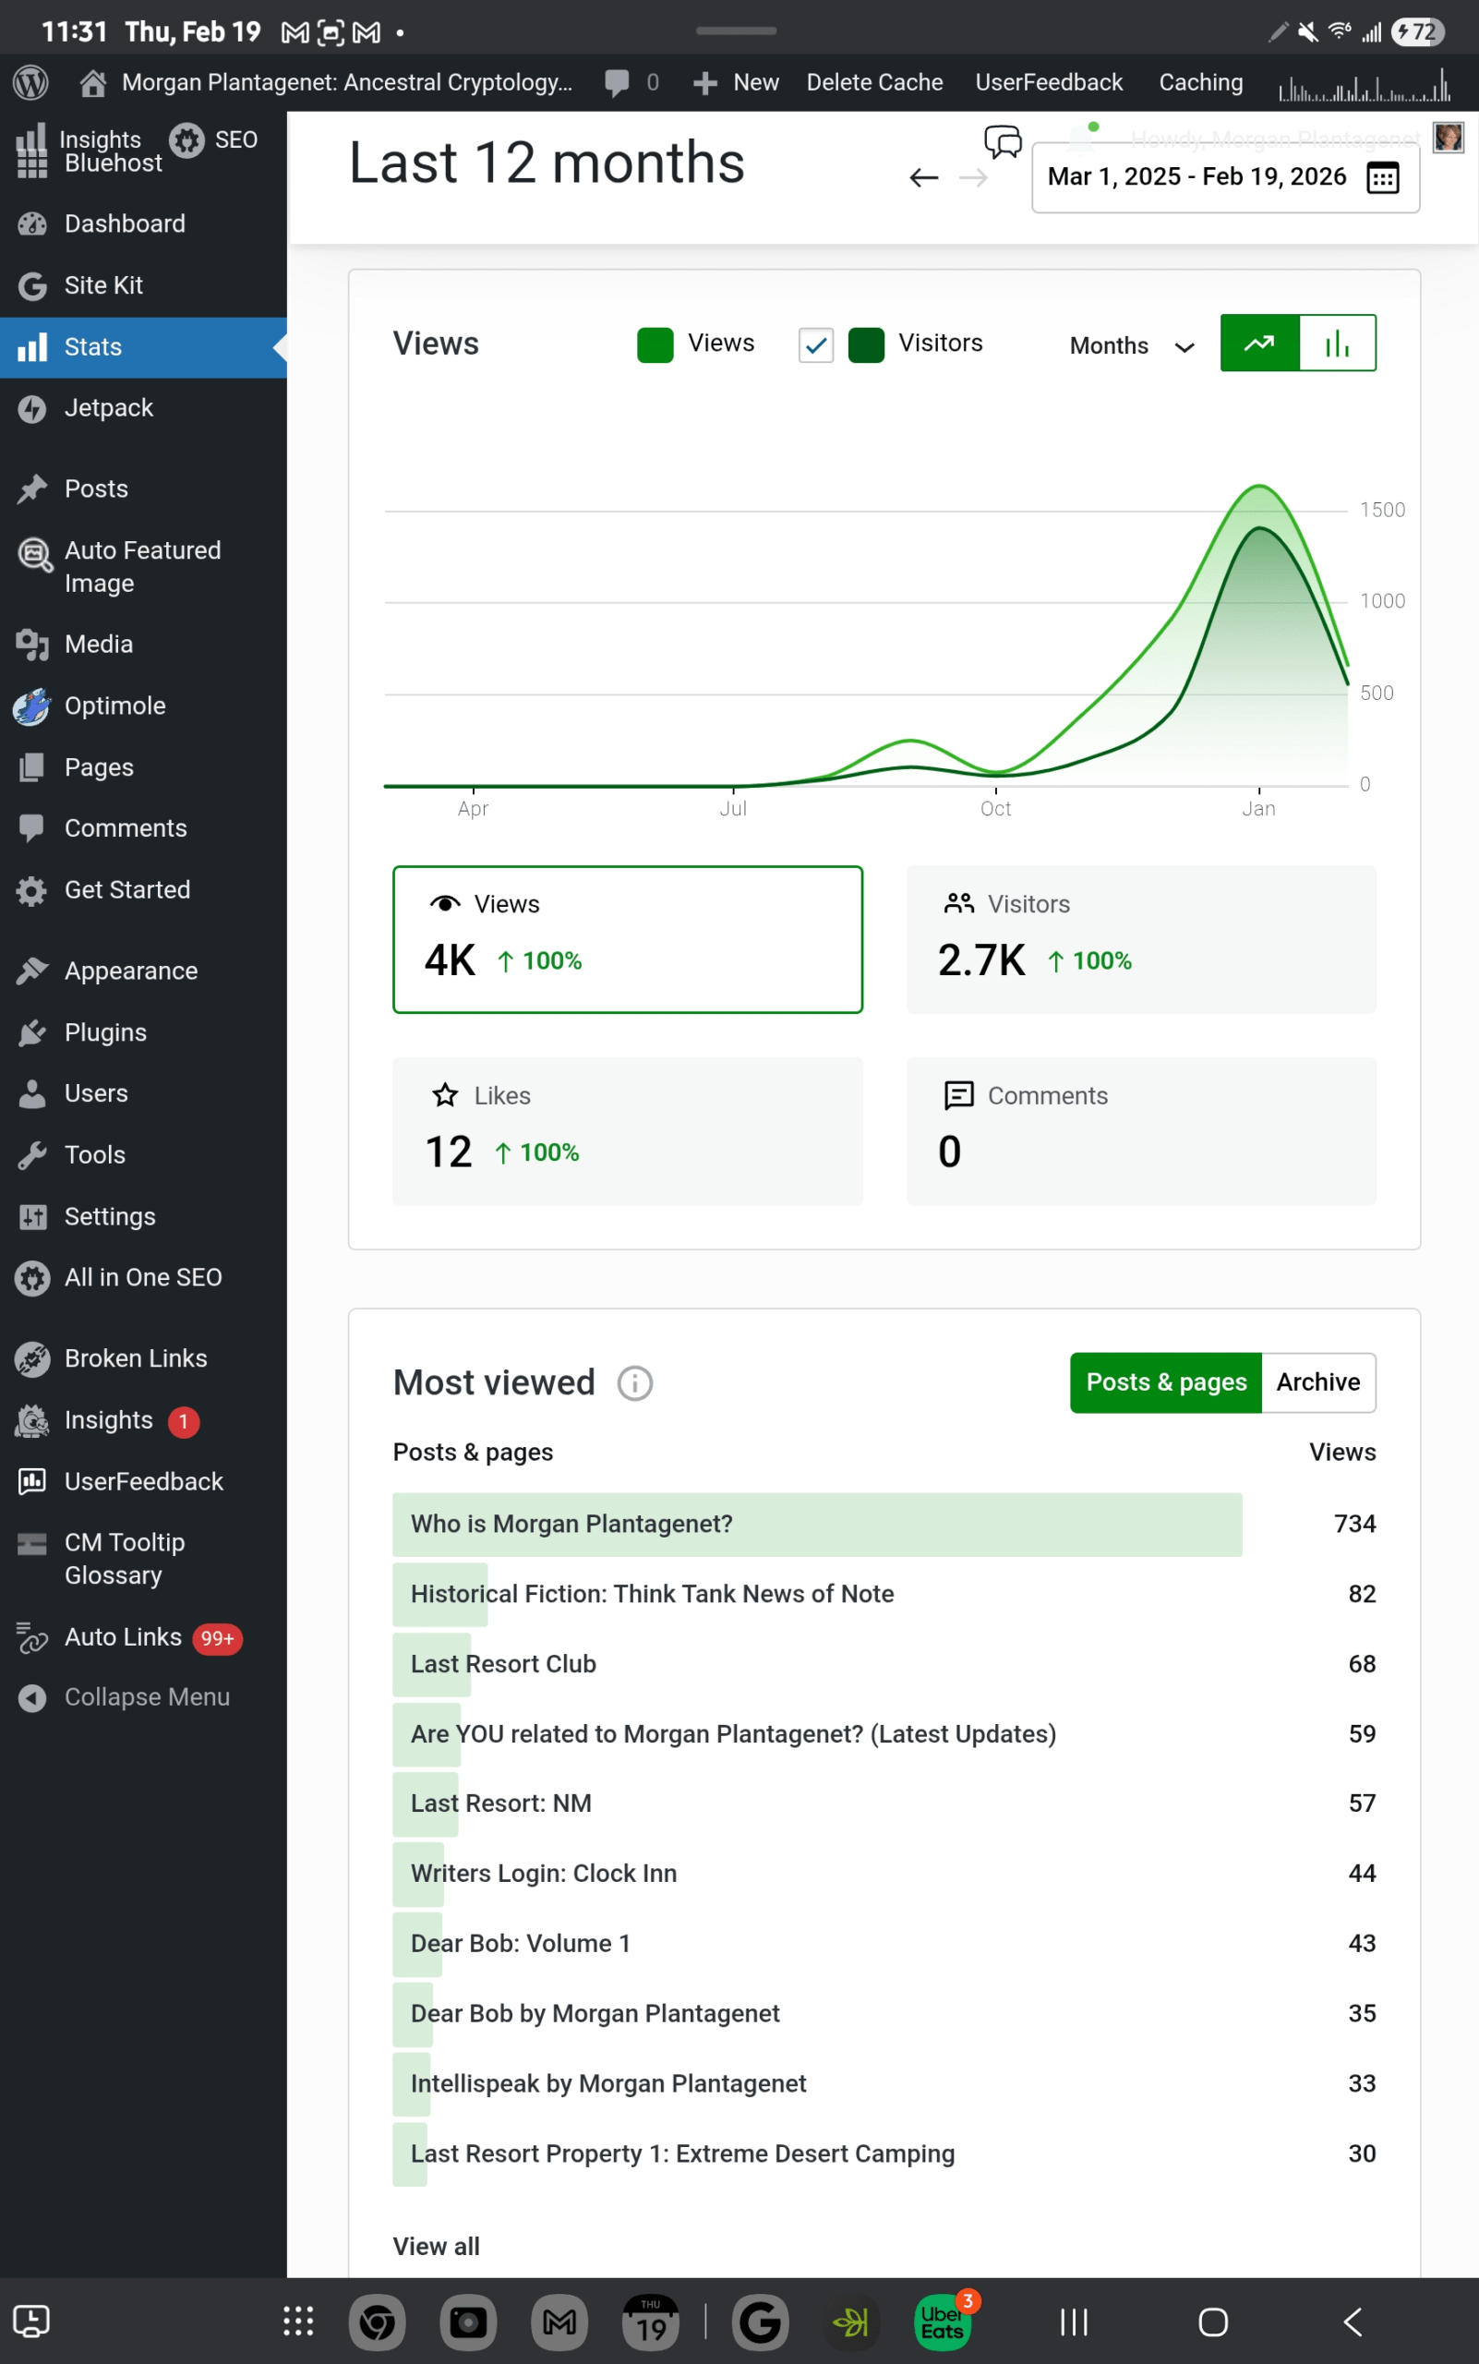
Task: Open Uber Eats from the taskbar
Action: point(942,2322)
